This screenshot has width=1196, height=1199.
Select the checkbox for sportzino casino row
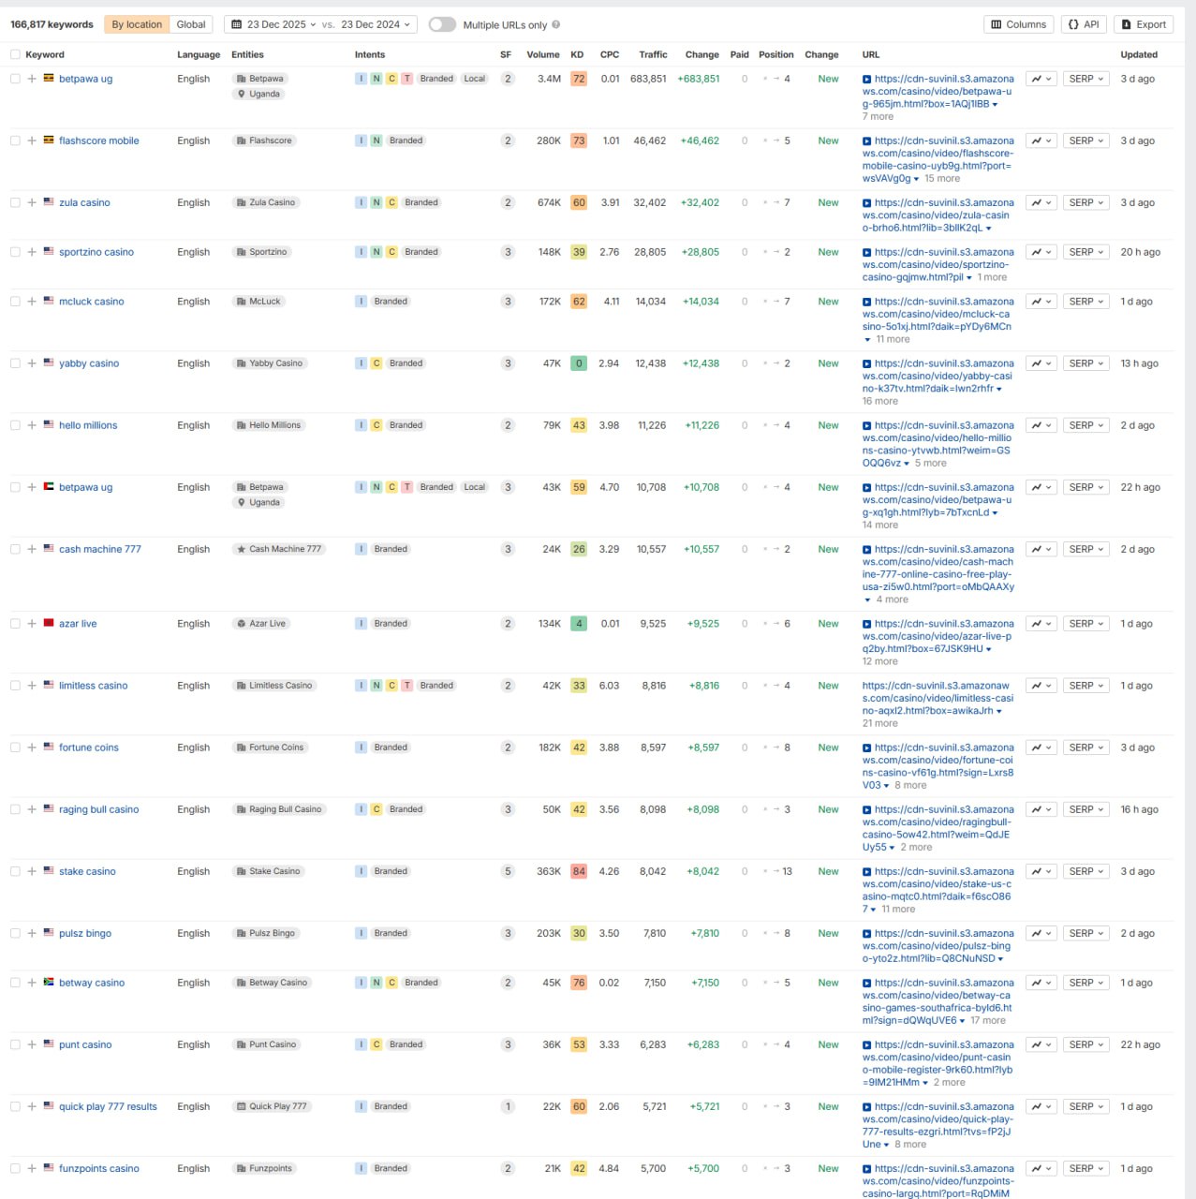tap(15, 252)
